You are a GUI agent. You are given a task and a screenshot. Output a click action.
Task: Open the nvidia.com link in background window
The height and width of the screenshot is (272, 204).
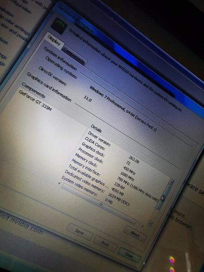(22, 223)
